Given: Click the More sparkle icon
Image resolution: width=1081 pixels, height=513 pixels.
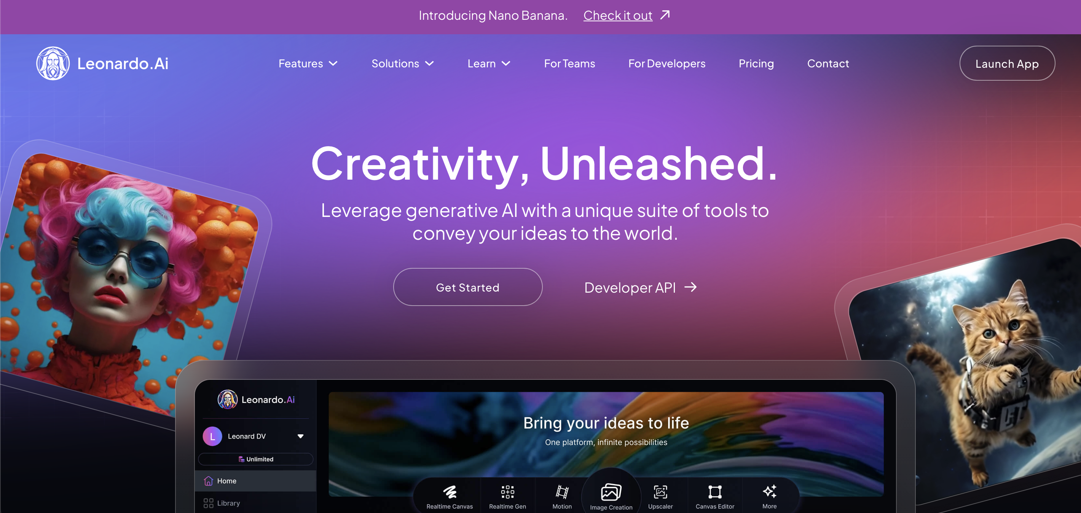Looking at the screenshot, I should pos(769,491).
